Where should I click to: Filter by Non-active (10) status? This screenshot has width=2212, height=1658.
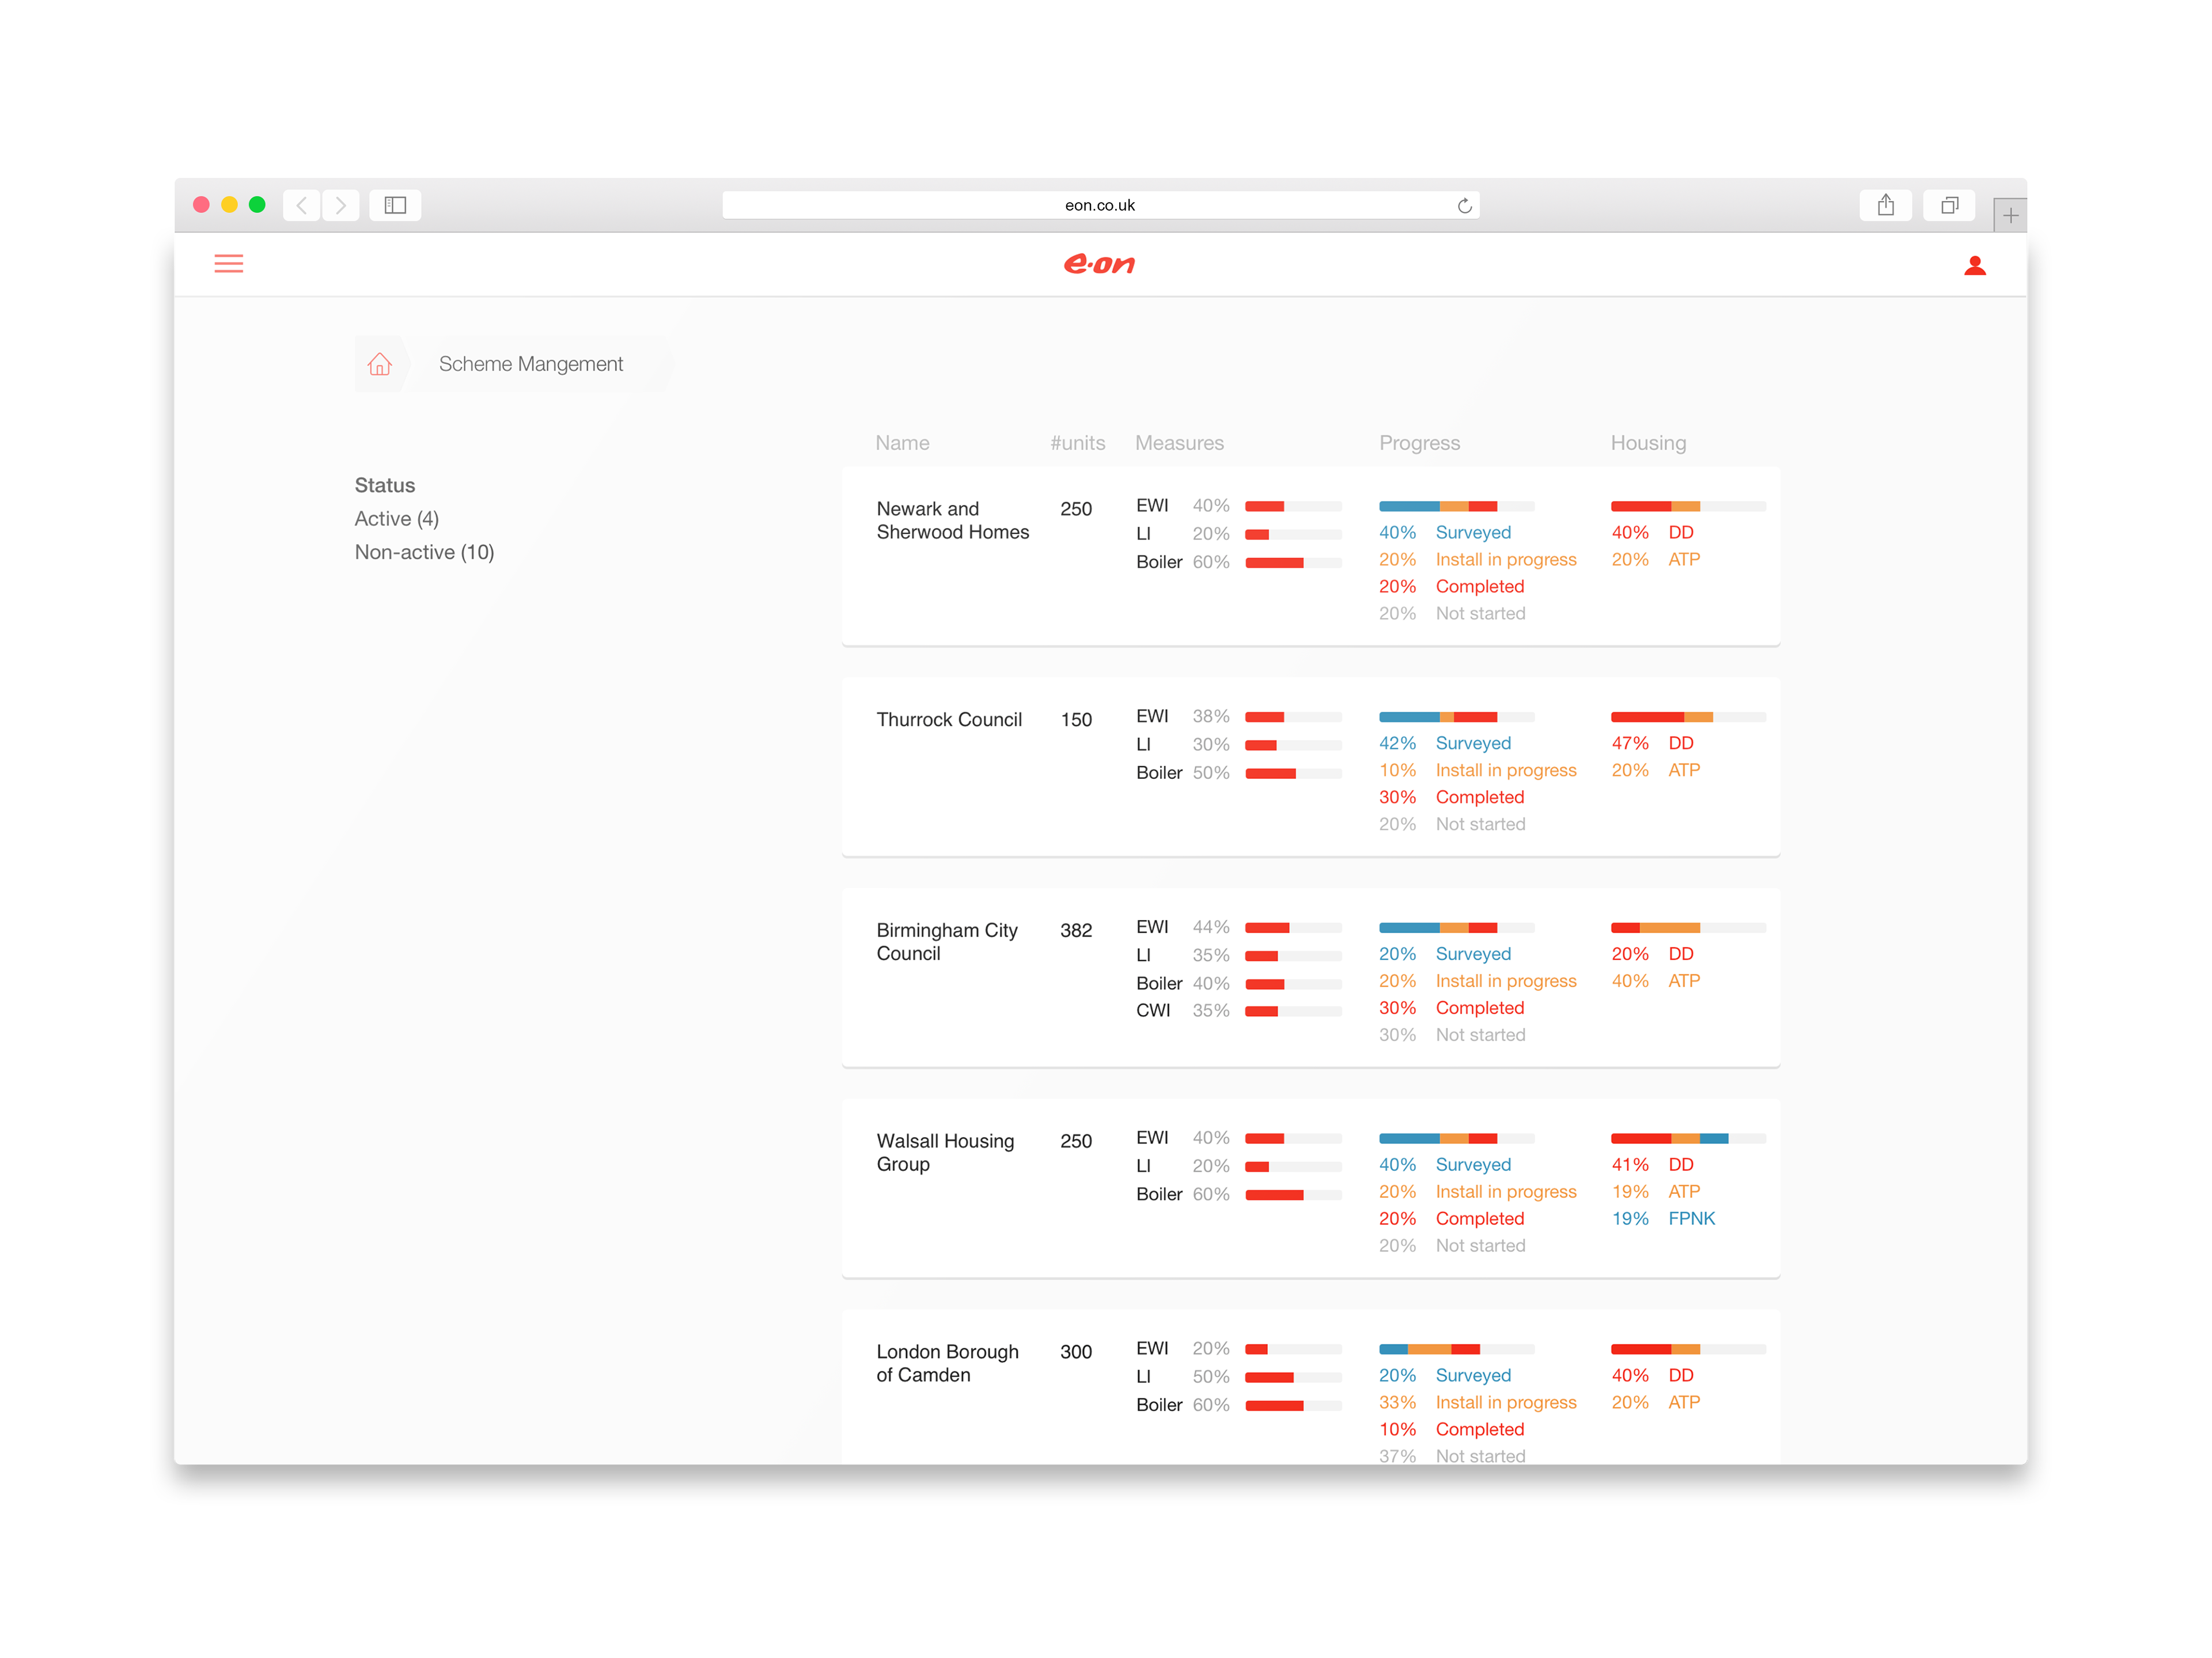[424, 553]
